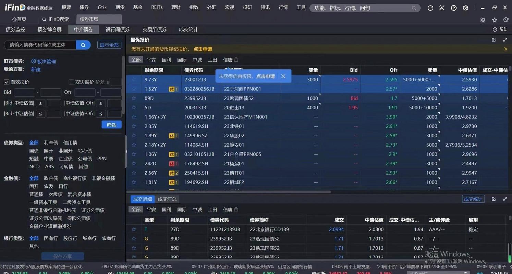Star the 23信达地产MTN001 row
Screen dimensions: 512x274
click(x=134, y=117)
